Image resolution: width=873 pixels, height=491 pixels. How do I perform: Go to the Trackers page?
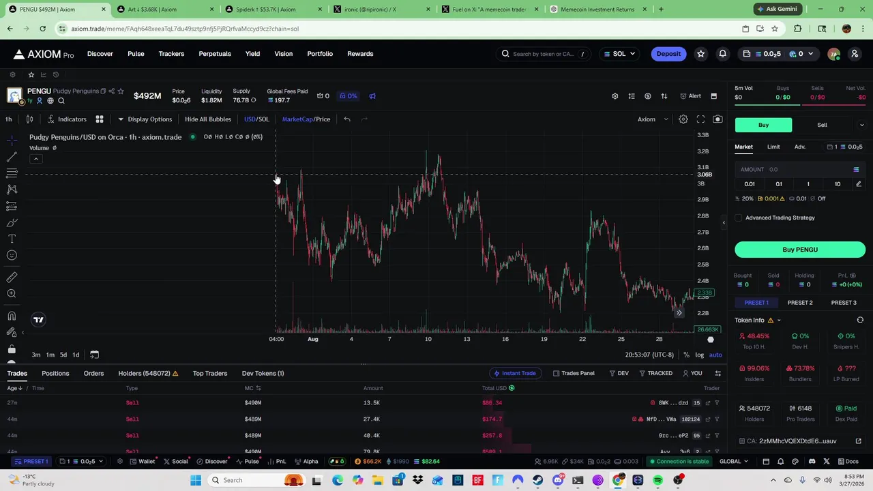pyautogui.click(x=171, y=54)
